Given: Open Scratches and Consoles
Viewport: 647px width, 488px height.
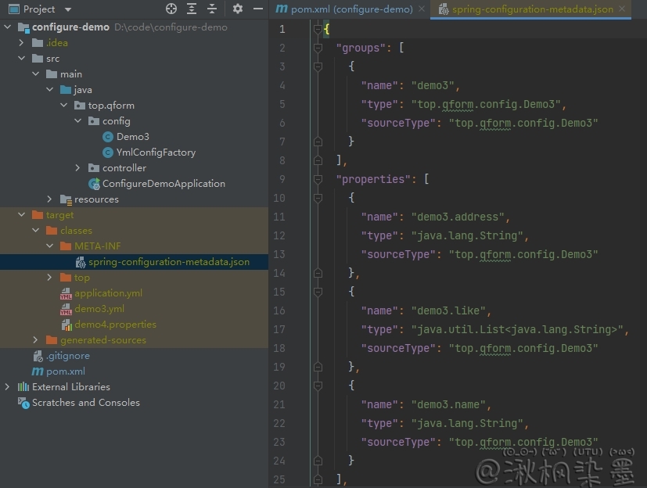Looking at the screenshot, I should pos(85,403).
